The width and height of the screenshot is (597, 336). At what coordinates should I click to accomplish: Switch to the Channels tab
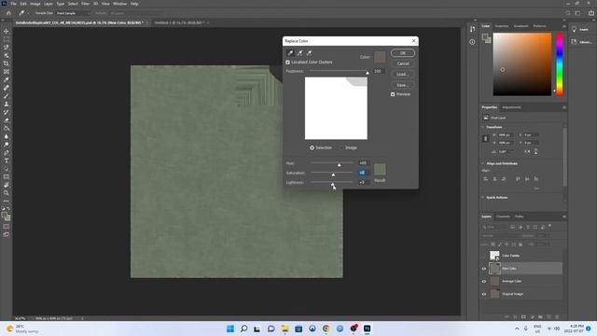(x=503, y=217)
